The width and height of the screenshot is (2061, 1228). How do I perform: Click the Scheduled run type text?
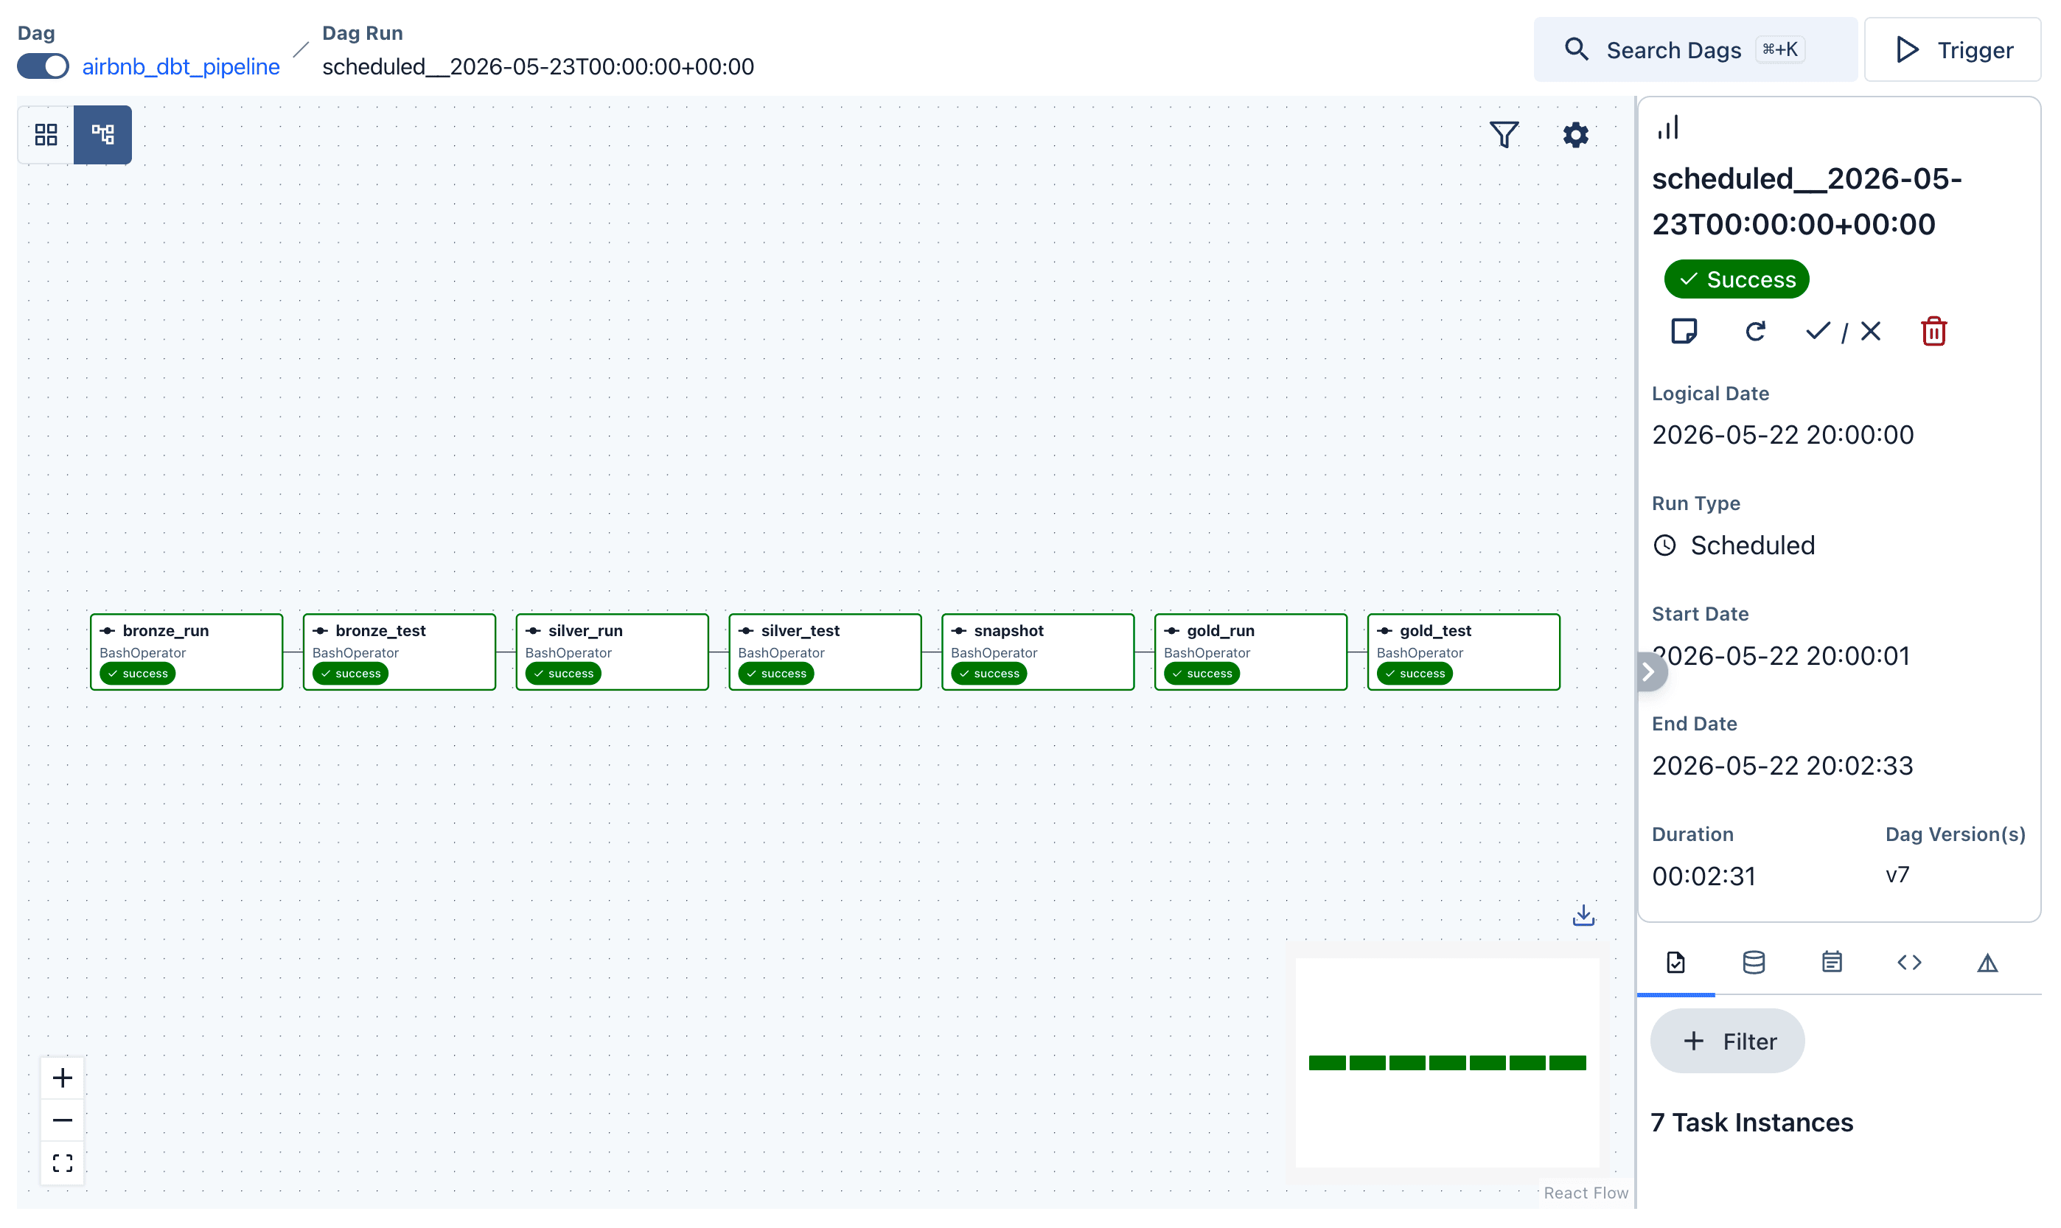point(1753,546)
